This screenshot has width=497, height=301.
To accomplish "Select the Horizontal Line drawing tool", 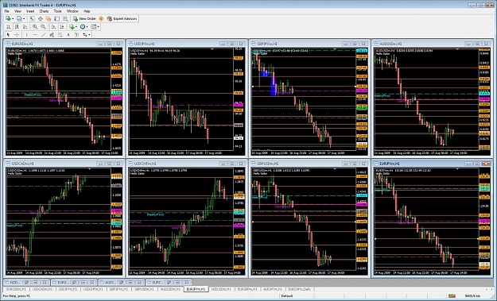I will [35, 35].
